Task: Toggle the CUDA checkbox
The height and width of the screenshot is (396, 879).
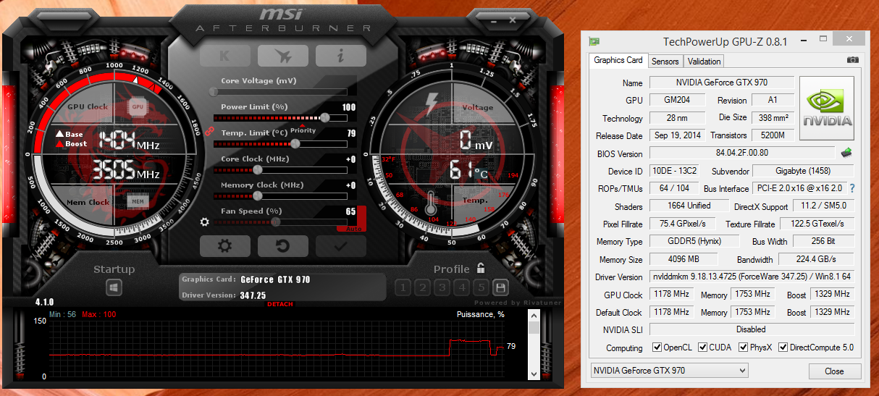Action: point(702,347)
